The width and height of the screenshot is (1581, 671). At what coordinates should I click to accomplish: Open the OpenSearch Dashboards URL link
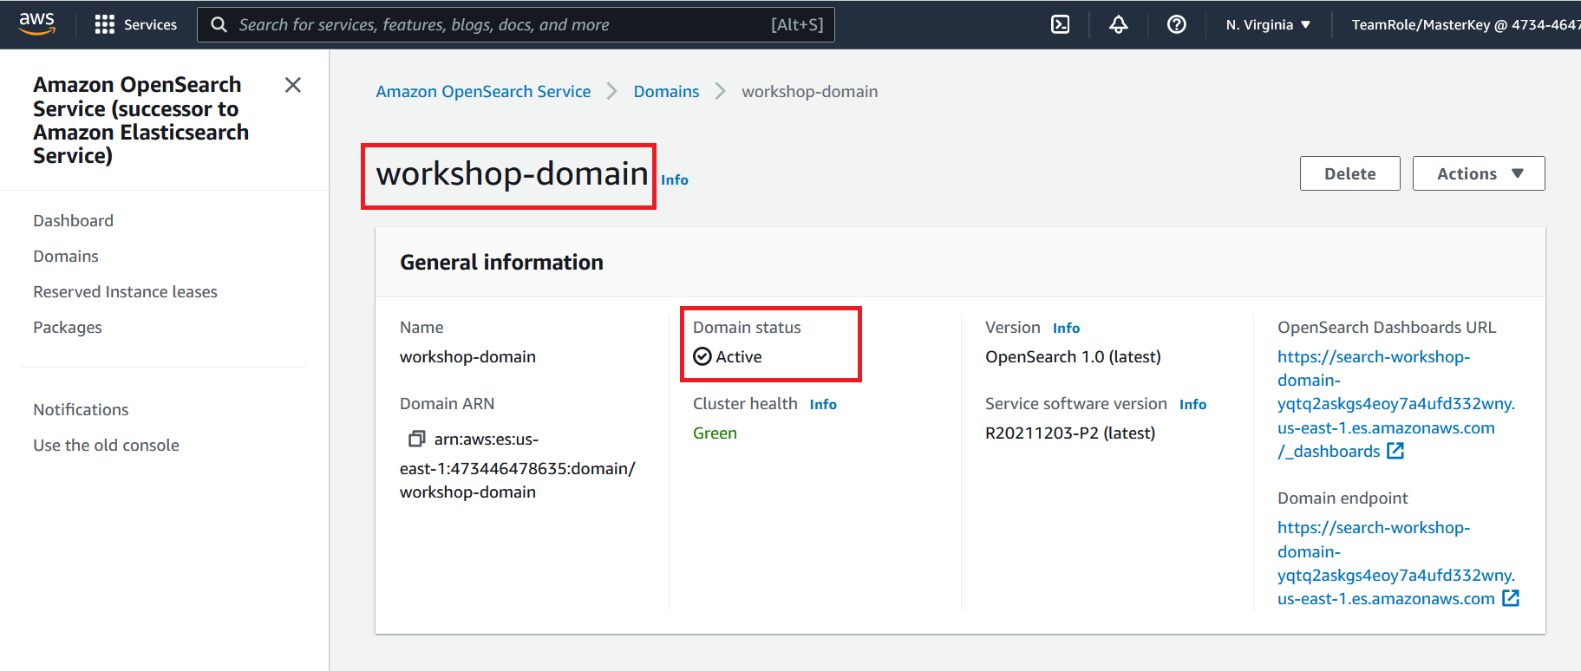[1395, 404]
